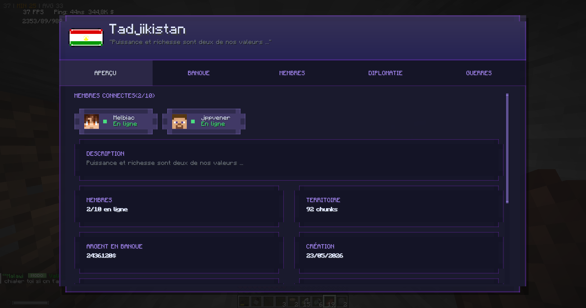
Task: Switch to the DIPLOMATIE tab
Action: [x=385, y=73]
